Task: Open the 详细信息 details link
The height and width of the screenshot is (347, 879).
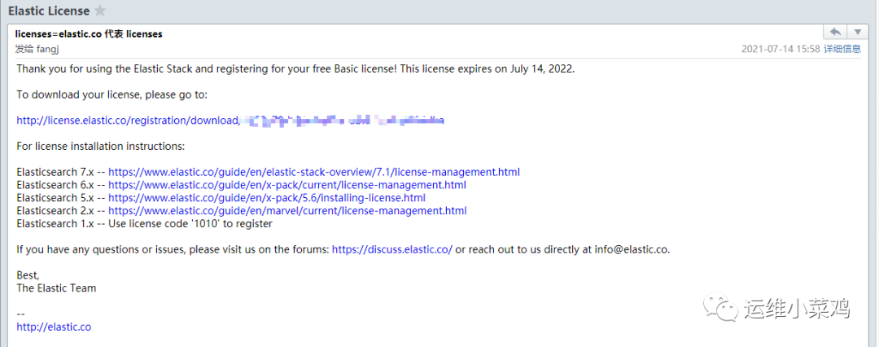Action: tap(842, 49)
